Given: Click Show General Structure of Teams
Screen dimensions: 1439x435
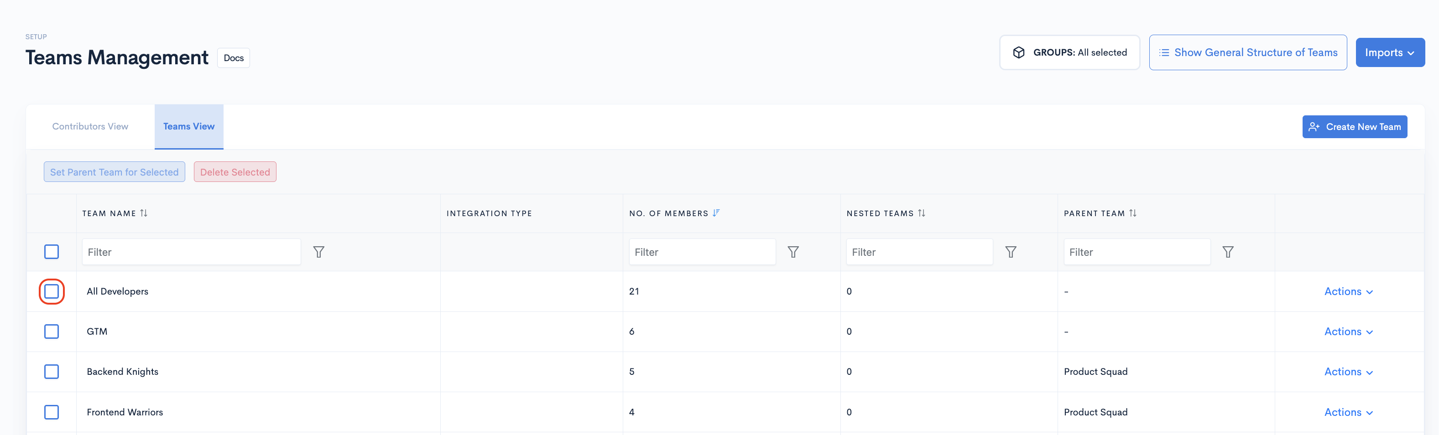Looking at the screenshot, I should [1248, 52].
